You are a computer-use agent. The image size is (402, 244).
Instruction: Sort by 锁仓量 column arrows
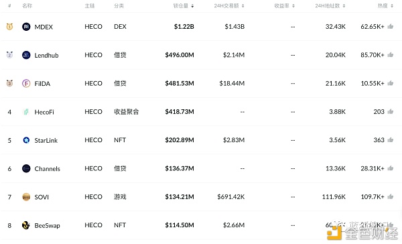[192, 6]
